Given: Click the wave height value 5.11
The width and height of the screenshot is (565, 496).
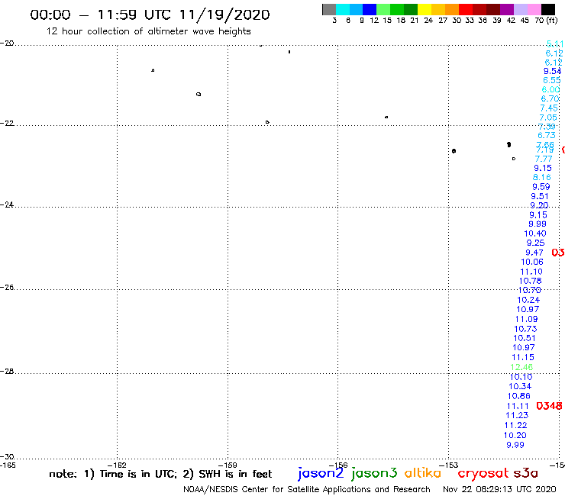Looking at the screenshot, I should pos(555,44).
